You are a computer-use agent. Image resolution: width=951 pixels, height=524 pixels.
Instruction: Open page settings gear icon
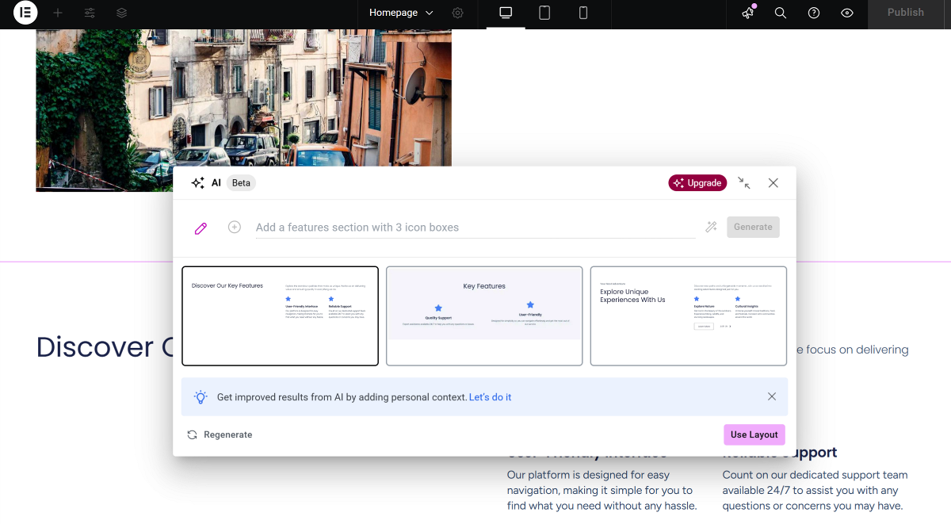[x=458, y=13]
